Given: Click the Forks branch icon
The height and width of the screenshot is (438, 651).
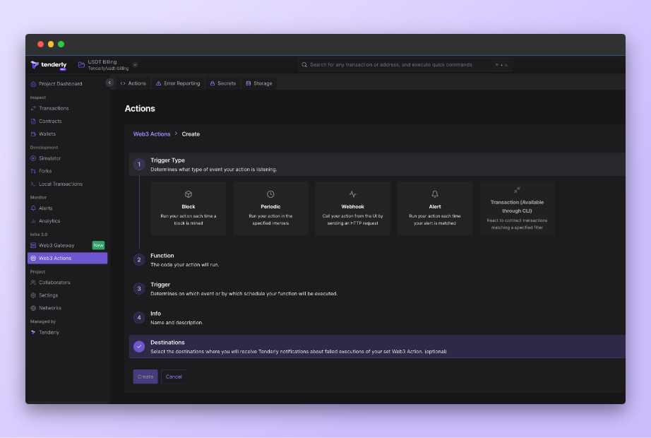Looking at the screenshot, I should coord(33,171).
